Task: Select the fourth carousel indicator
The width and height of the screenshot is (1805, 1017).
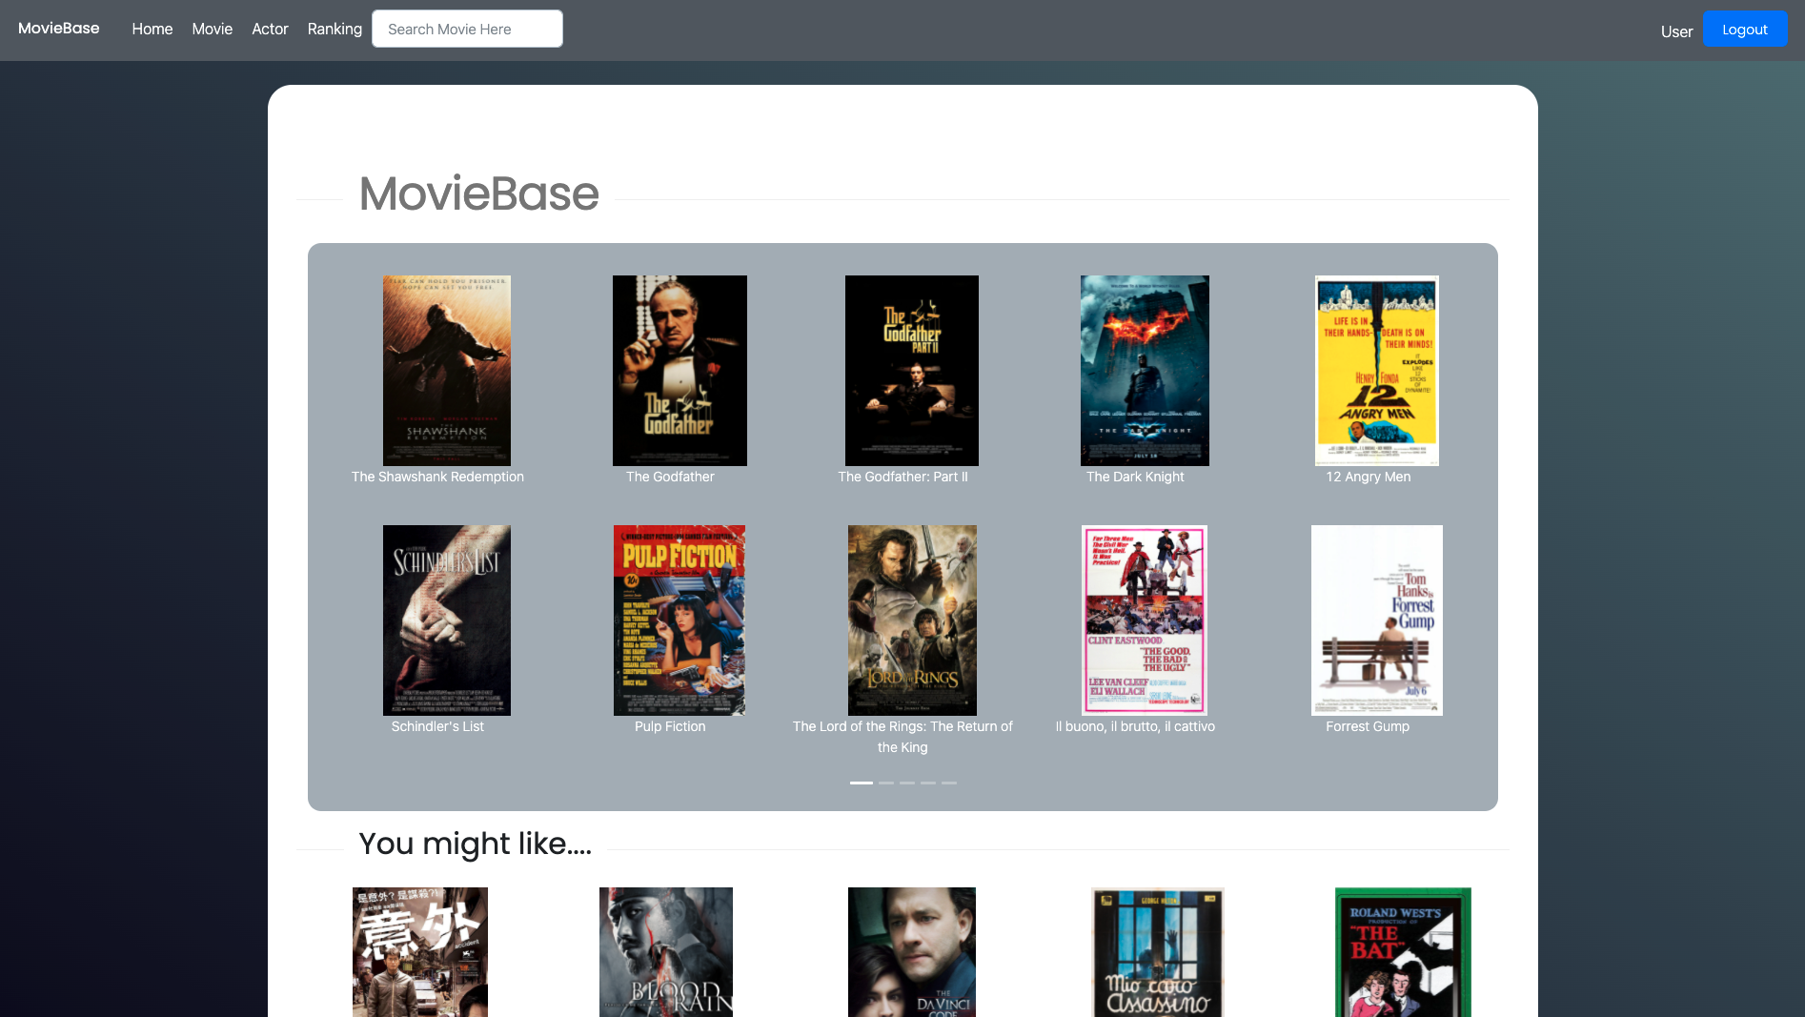Action: tap(928, 783)
